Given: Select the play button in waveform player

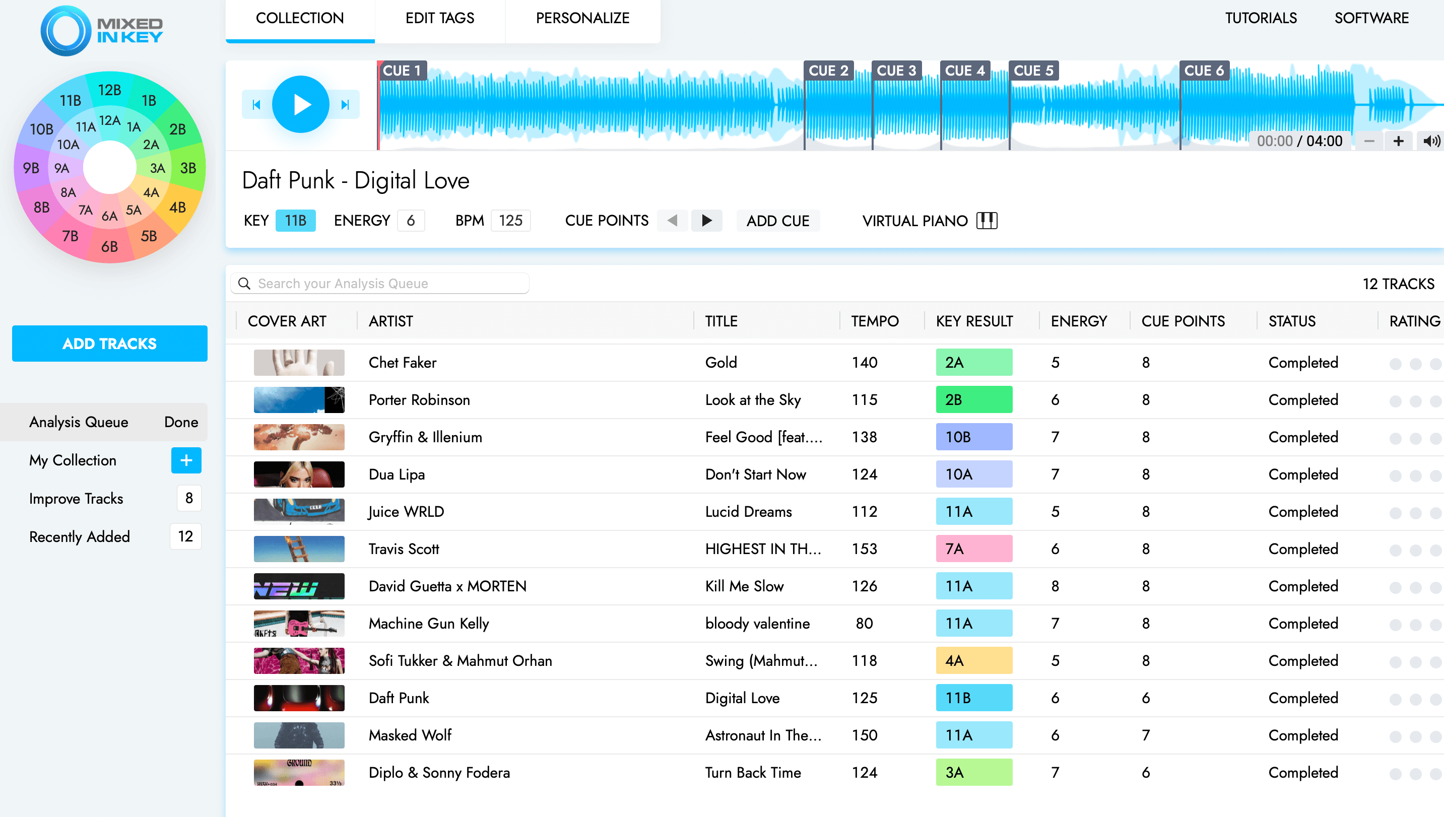Looking at the screenshot, I should point(300,104).
